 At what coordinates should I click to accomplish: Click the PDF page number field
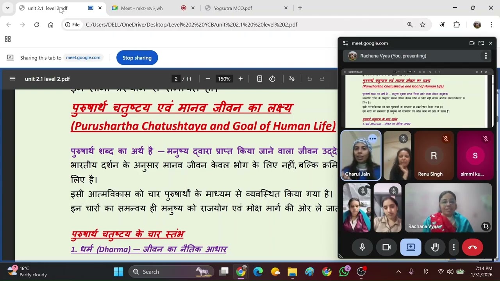coord(176,79)
